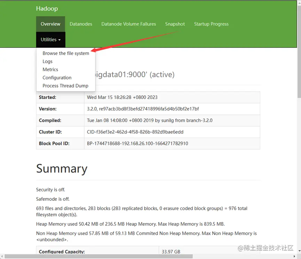Click the 'Safemode is off.' text
This screenshot has height=259, width=301.
[x=53, y=199]
